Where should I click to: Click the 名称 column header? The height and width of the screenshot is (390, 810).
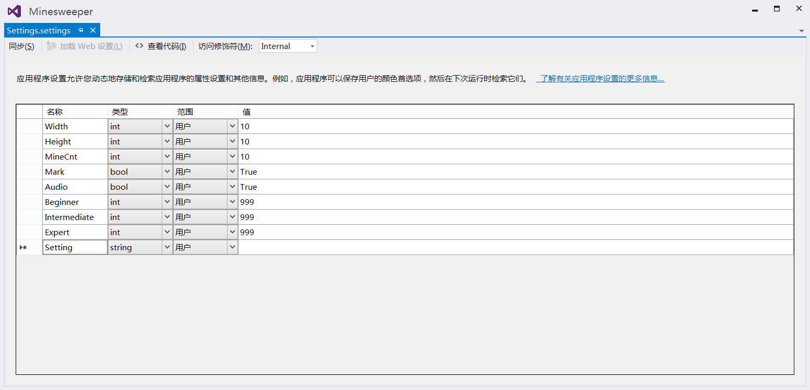tap(75, 112)
